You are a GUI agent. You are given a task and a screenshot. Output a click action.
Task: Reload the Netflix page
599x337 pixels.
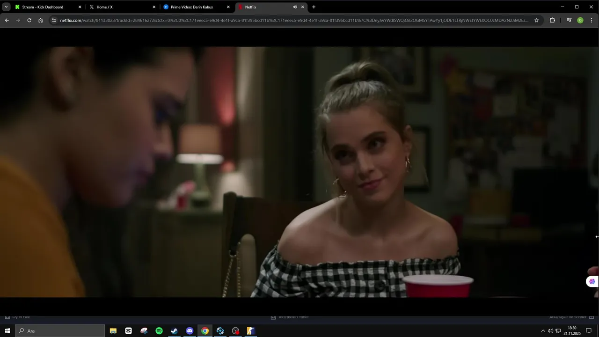29,20
